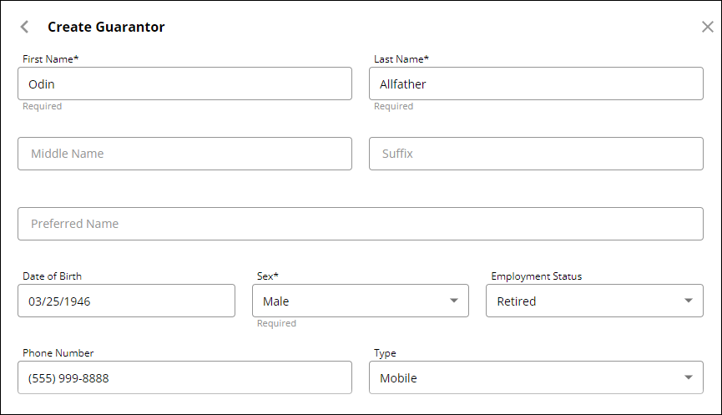
Task: Select the Last Name field containing Allfather
Action: tap(536, 84)
